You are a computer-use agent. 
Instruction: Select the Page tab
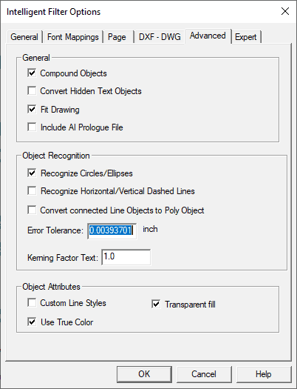[117, 37]
